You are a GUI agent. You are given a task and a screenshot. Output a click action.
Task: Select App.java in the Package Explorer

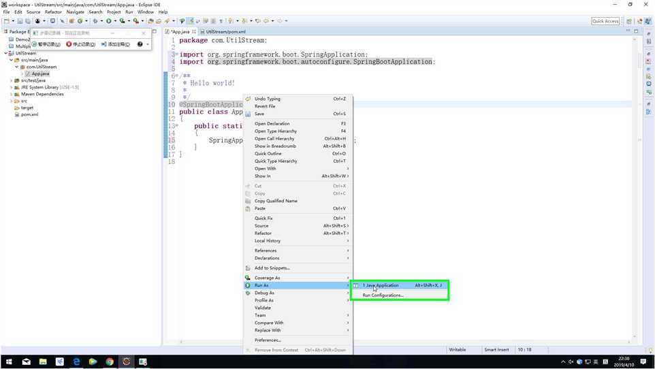click(37, 74)
